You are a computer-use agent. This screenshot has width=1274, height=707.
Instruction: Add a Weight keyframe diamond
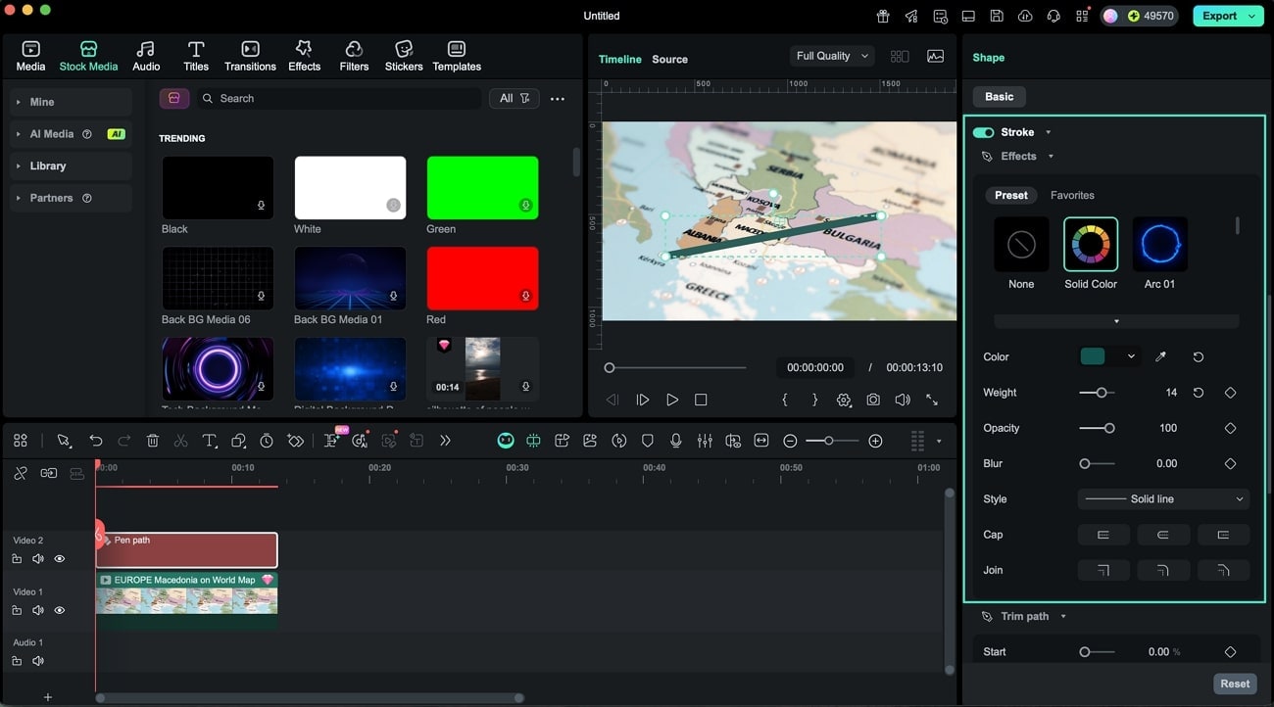(x=1230, y=393)
